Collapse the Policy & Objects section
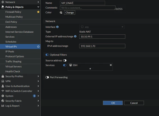159x116 pixels. 20,7
